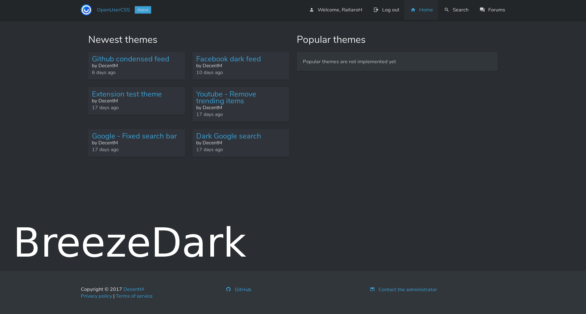
Task: Click the chat bubbles Forums icon
Action: pos(482,10)
